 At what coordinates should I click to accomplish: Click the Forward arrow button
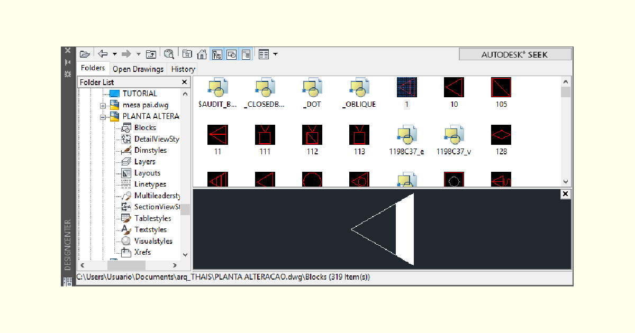click(x=126, y=54)
